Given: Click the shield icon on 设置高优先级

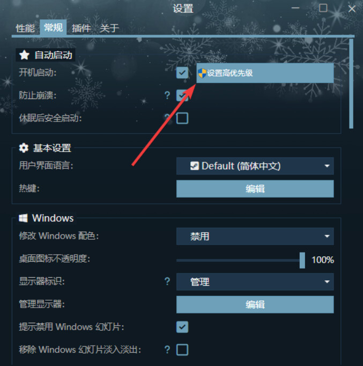Looking at the screenshot, I should click(x=202, y=73).
